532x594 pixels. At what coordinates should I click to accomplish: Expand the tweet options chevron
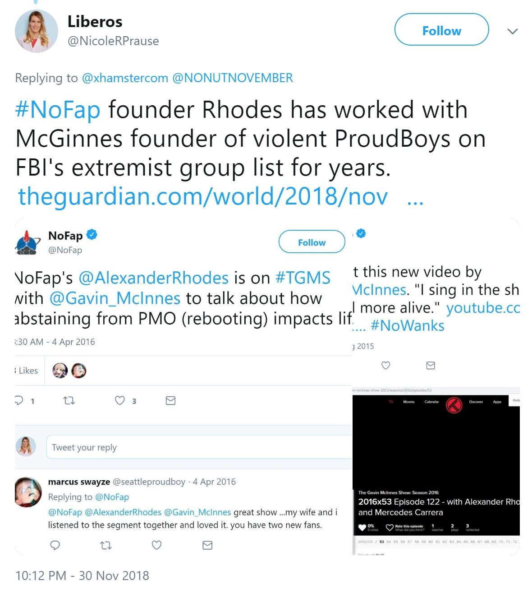point(512,31)
